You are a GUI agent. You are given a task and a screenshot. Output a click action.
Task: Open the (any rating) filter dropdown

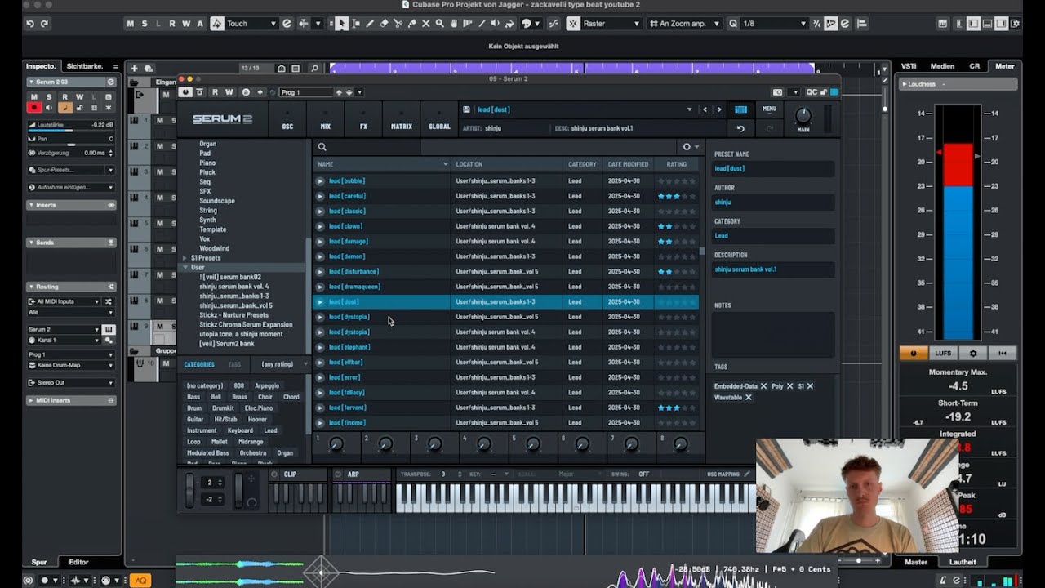283,364
